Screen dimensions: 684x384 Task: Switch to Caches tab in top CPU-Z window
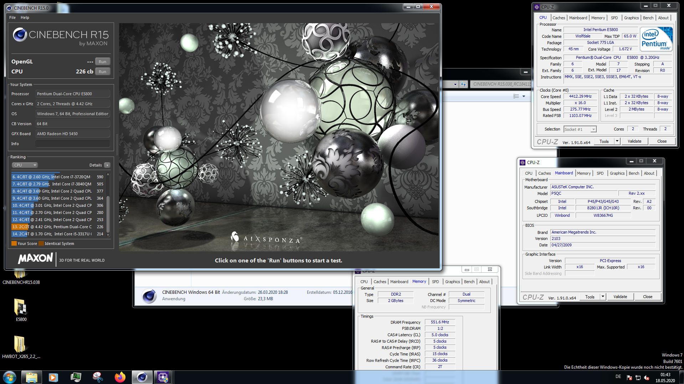click(559, 18)
